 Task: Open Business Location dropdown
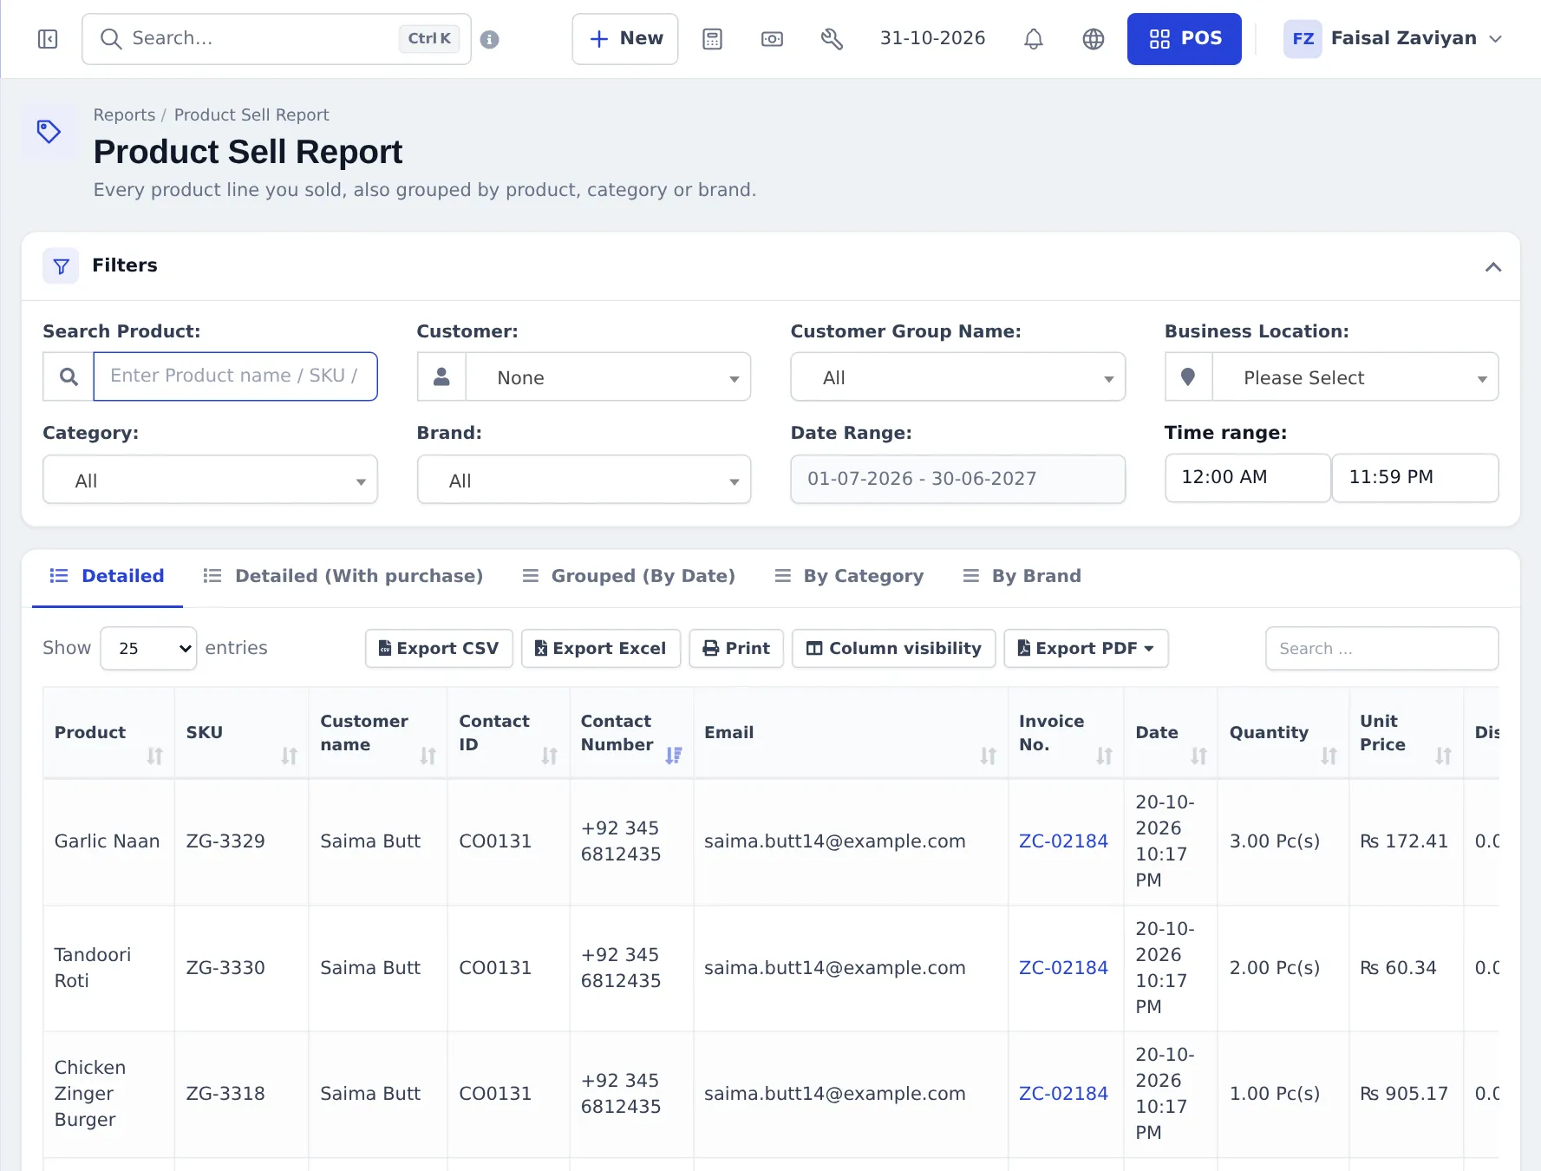coord(1355,376)
